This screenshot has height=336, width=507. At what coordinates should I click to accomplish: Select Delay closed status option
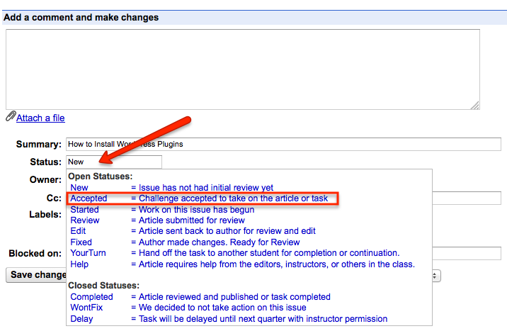click(x=81, y=319)
